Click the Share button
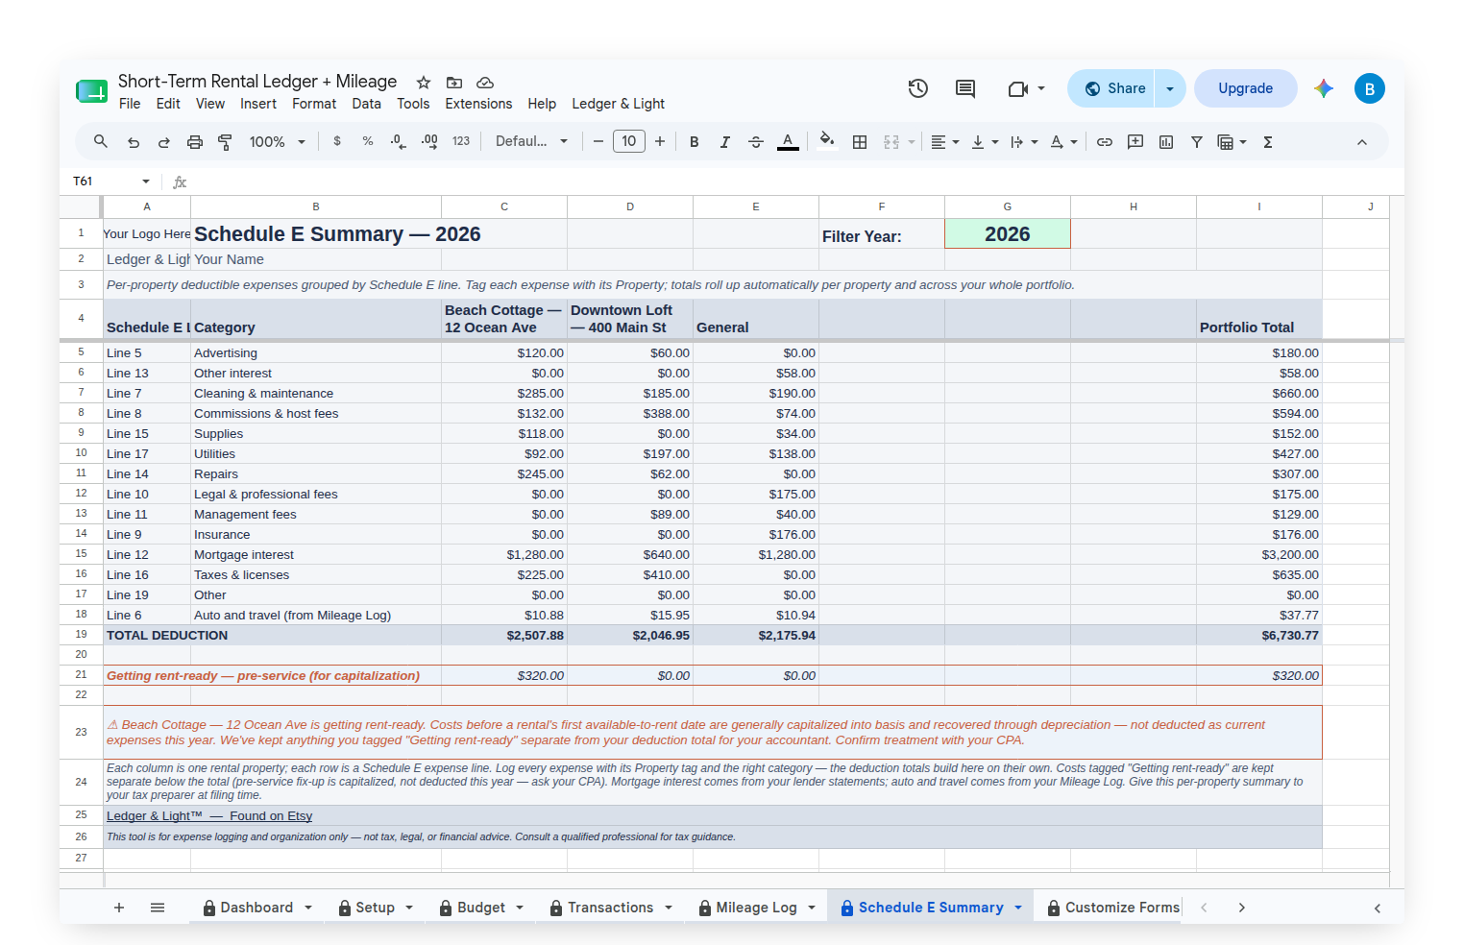Viewport: 1464px width, 945px height. pyautogui.click(x=1111, y=88)
